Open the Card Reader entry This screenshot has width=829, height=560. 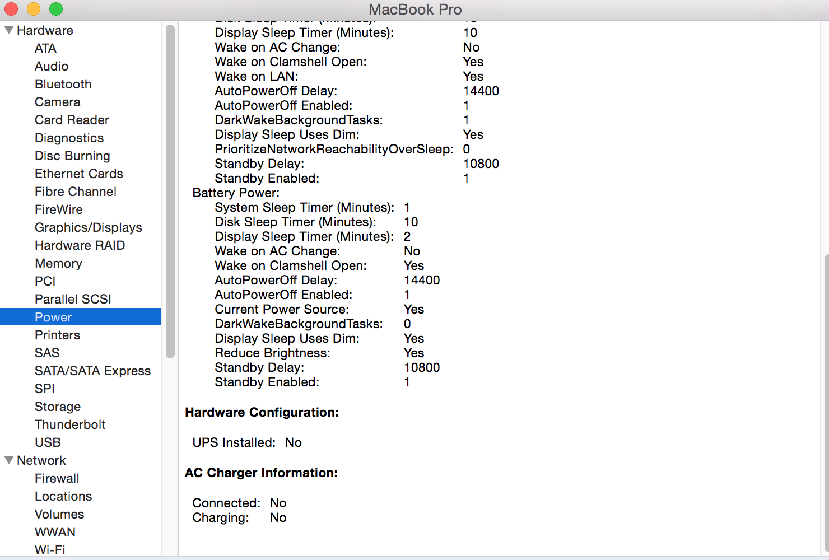click(x=72, y=120)
